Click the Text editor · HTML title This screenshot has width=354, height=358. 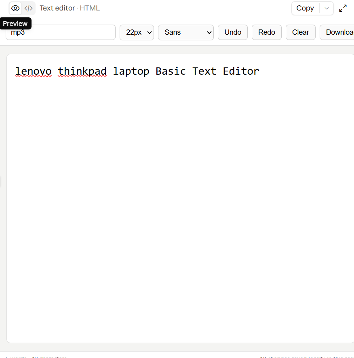click(x=70, y=8)
